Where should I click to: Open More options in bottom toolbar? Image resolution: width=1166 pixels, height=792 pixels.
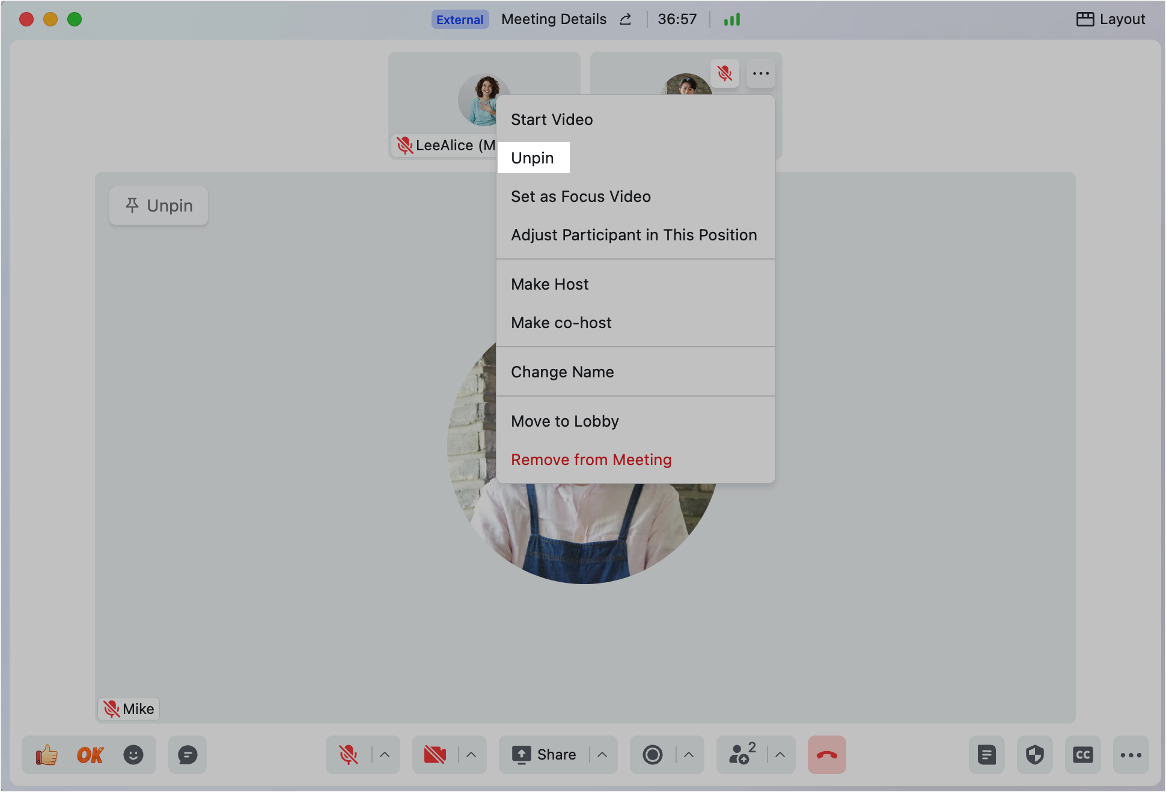(x=1131, y=755)
